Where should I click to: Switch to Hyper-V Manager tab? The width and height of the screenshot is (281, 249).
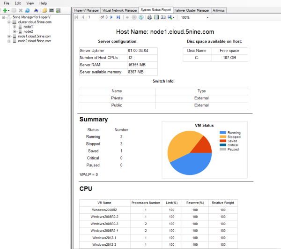click(87, 10)
